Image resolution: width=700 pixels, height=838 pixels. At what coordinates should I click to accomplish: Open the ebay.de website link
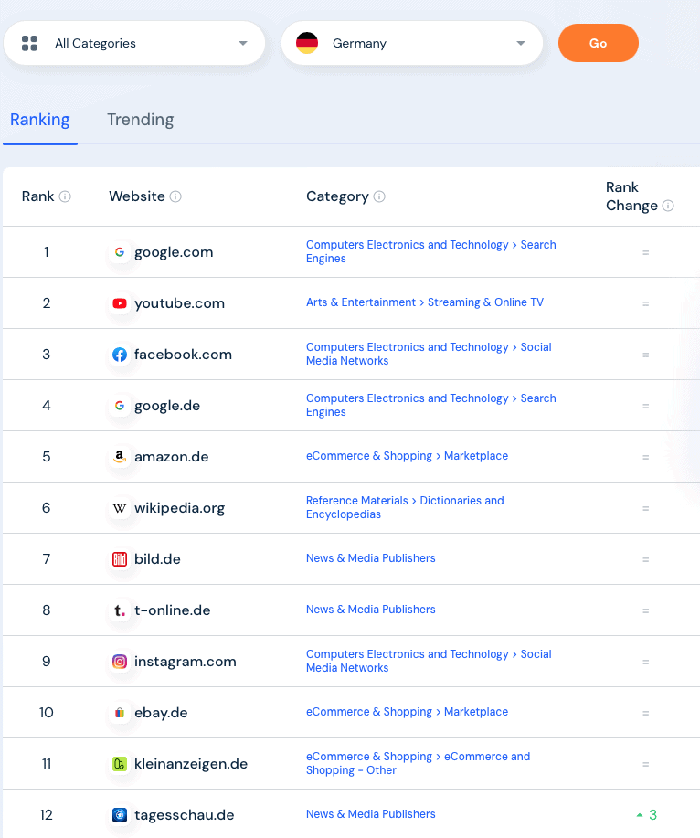(x=161, y=713)
